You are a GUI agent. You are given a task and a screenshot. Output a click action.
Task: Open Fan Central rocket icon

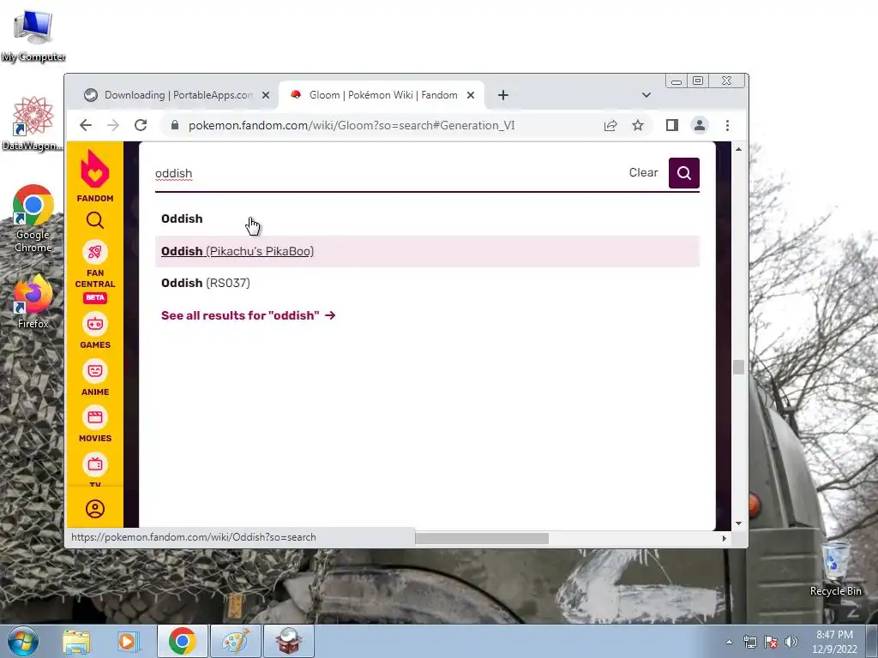[94, 253]
